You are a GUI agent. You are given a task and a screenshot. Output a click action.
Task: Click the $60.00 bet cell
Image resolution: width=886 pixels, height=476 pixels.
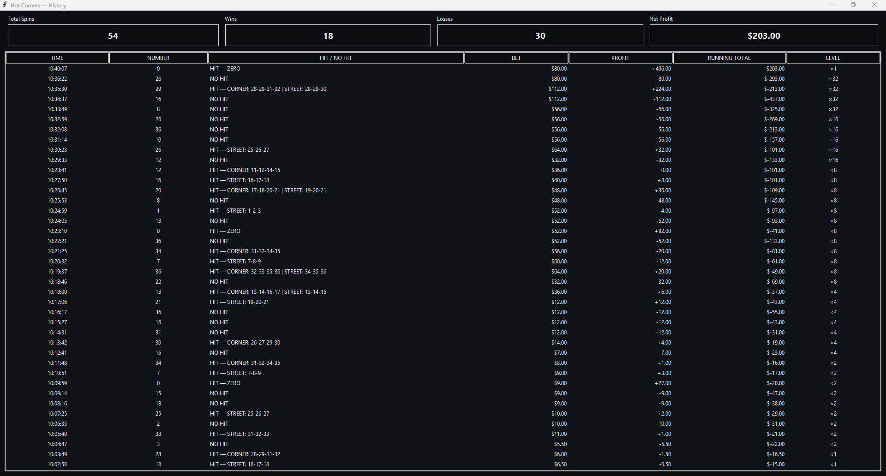click(x=559, y=262)
